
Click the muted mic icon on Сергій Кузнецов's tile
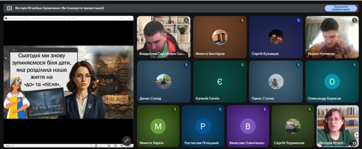[298, 21]
